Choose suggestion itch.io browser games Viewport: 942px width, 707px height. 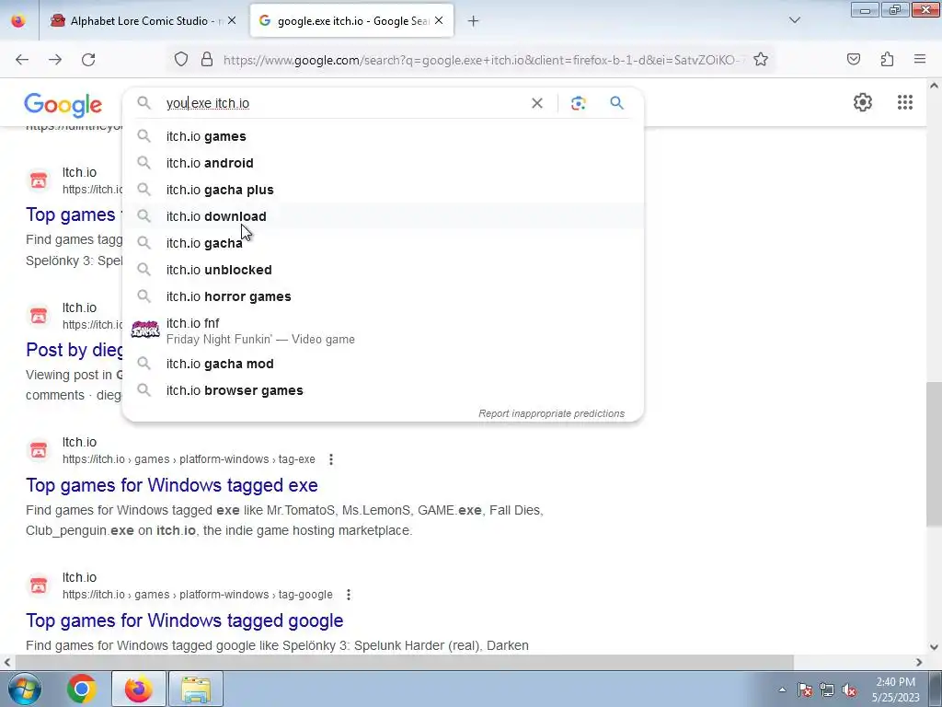(384, 390)
